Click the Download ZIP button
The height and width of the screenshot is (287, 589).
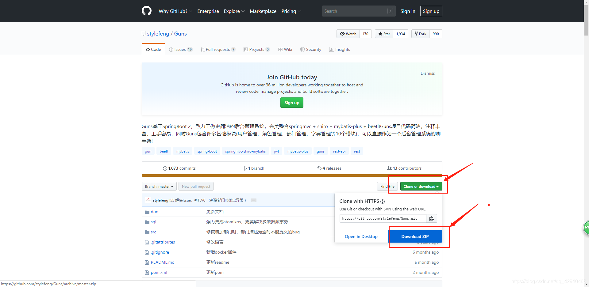(415, 236)
